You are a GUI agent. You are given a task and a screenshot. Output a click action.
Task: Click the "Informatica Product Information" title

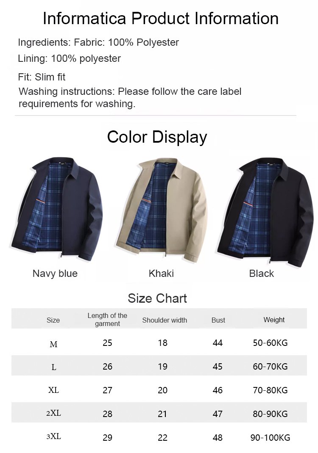tap(161, 19)
